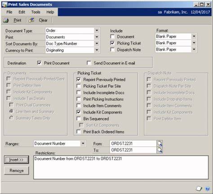Click the Insert >> button

[16, 160]
